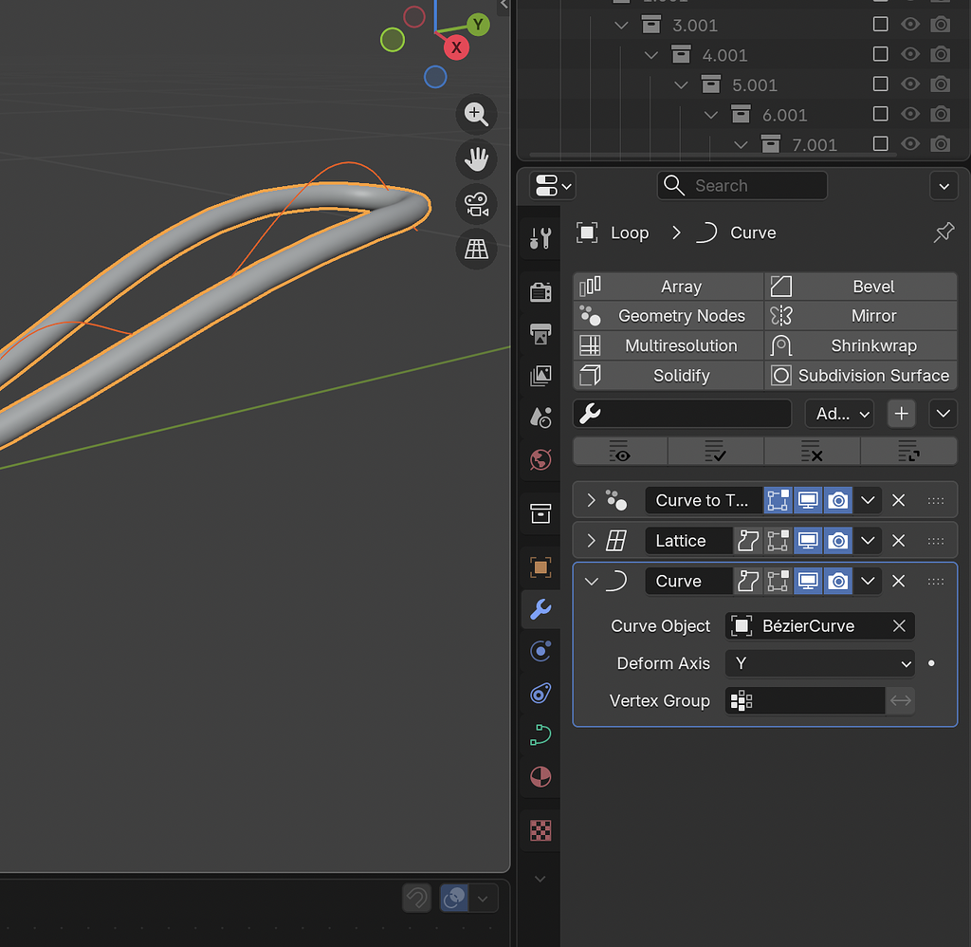Viewport: 971px width, 947px height.
Task: Add a Subdivision Surface modifier
Action: pos(861,376)
